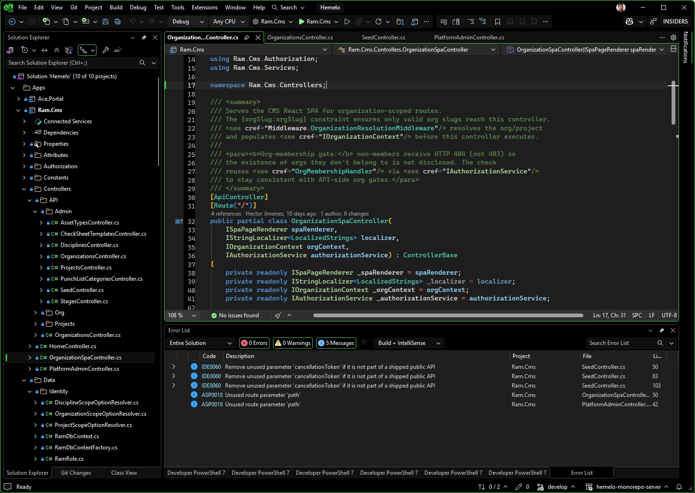The width and height of the screenshot is (695, 493).
Task: Switch to OrganizationsController.cs editor tab
Action: [x=300, y=37]
